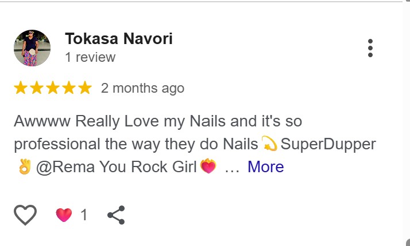This screenshot has height=246, width=410.
Task: Click the "2 months ago" timestamp
Action: tap(142, 88)
